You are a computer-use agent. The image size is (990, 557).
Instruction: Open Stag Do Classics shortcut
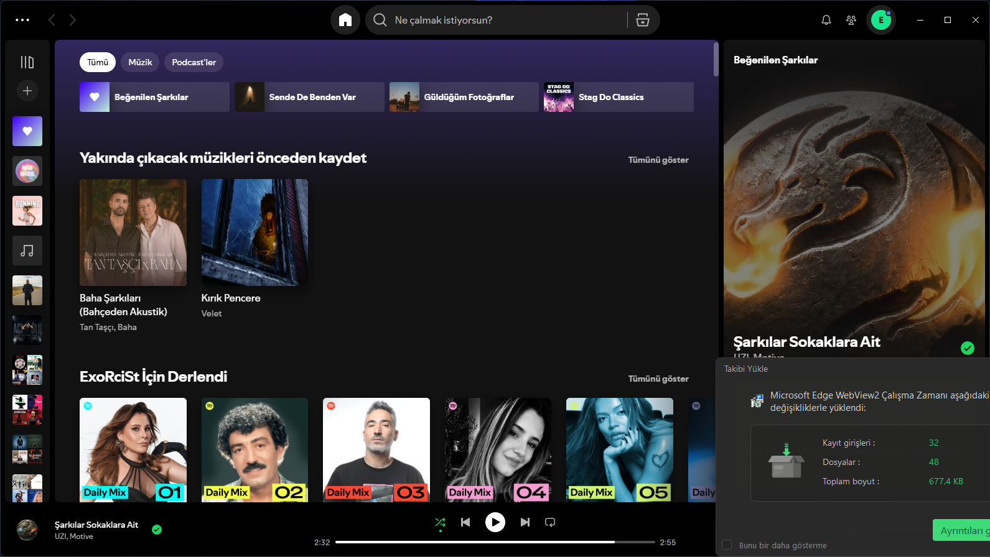pyautogui.click(x=619, y=97)
